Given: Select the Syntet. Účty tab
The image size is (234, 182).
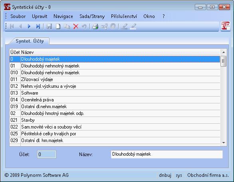Looking at the screenshot, I should tap(30, 41).
